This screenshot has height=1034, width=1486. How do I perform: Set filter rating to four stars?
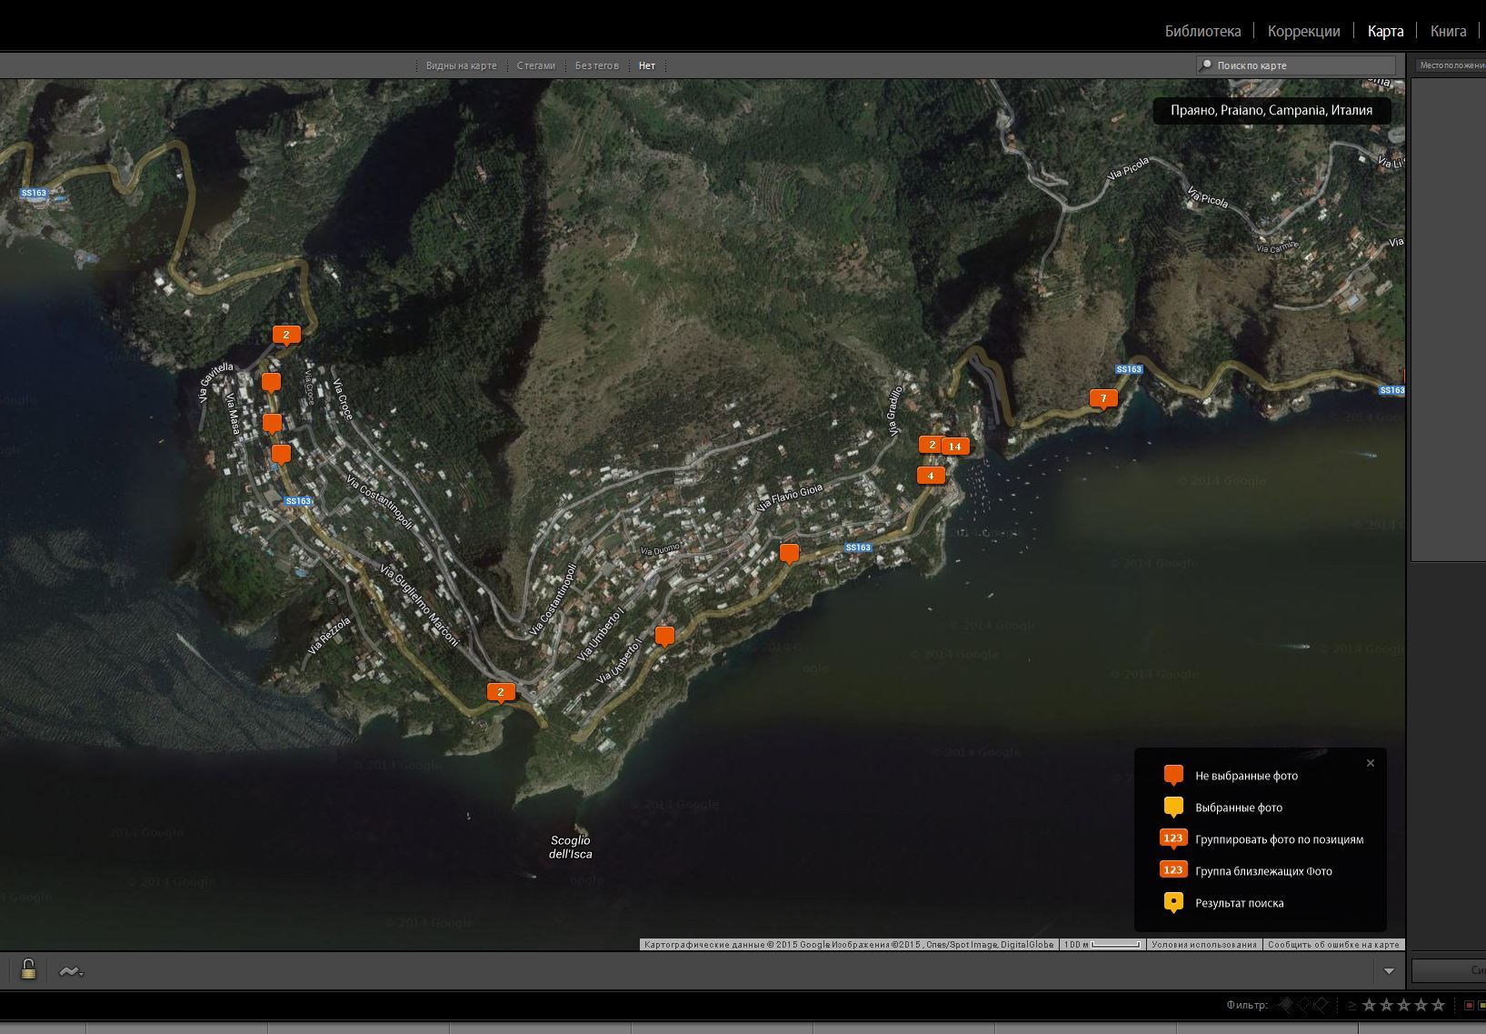pos(1421,1005)
